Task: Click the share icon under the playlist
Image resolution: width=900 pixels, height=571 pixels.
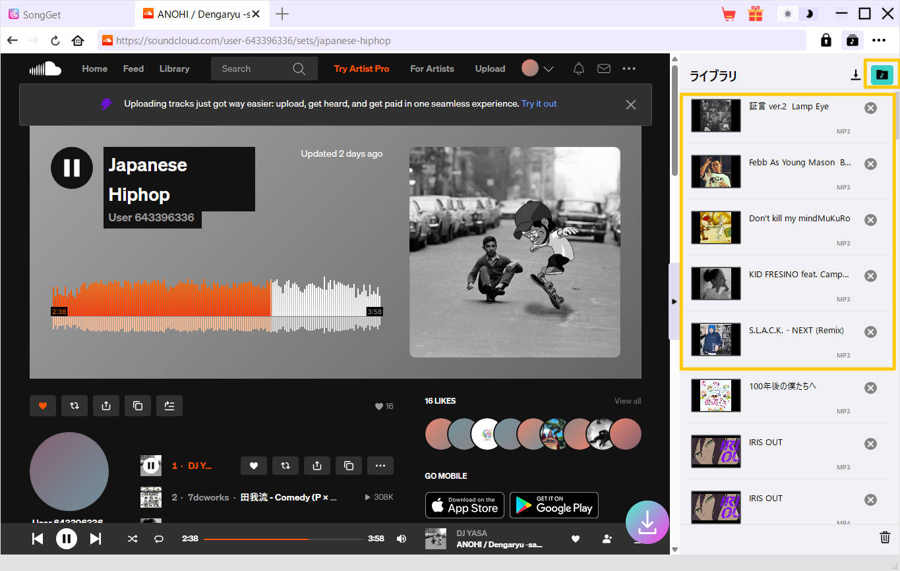Action: [x=106, y=406]
